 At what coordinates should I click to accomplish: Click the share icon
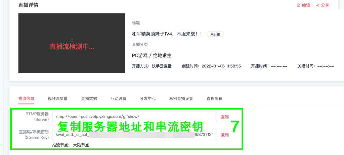(318, 5)
